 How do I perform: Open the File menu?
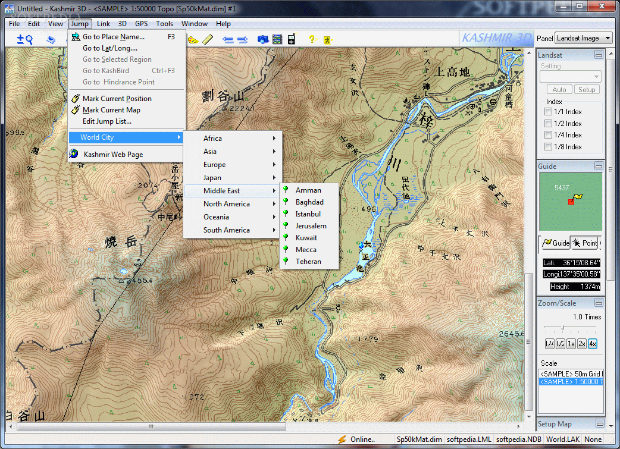pyautogui.click(x=14, y=24)
